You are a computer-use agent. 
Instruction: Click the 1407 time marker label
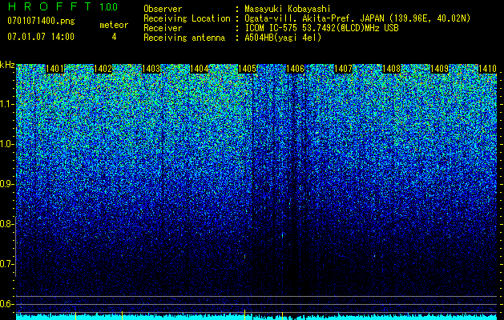(343, 69)
